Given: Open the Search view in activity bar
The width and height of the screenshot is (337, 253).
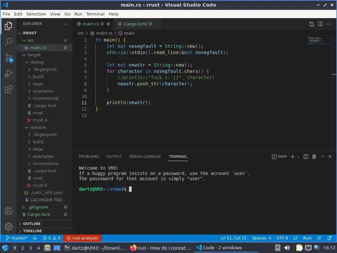Looking at the screenshot, I should (8, 42).
